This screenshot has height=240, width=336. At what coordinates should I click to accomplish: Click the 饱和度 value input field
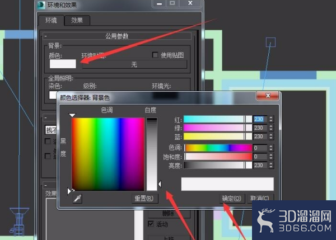click(260, 157)
